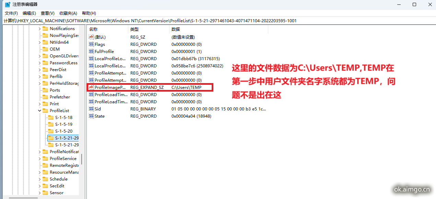Open the 帮助(H) menu

point(89,13)
